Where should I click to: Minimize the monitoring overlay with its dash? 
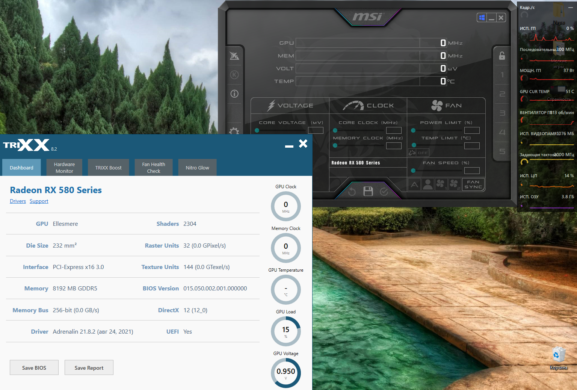571,8
